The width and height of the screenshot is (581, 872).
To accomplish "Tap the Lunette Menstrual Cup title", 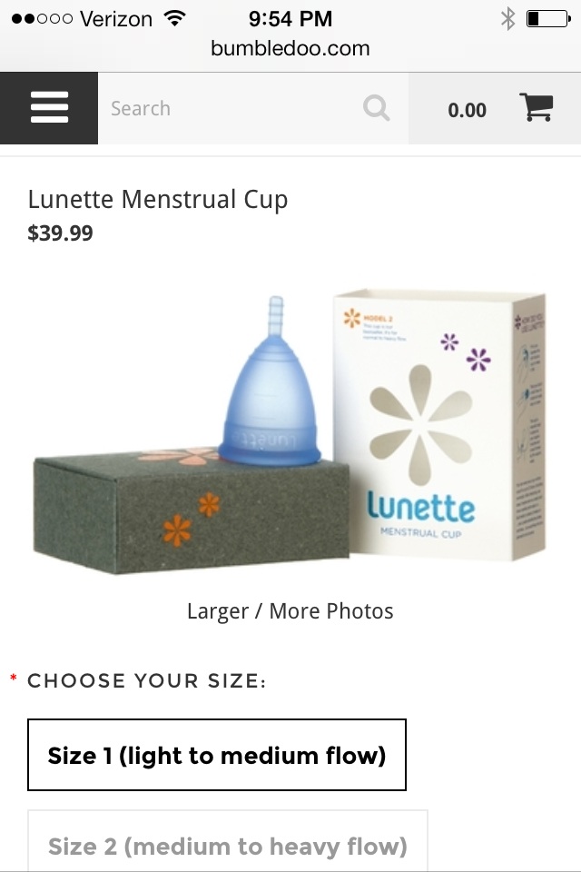I will [158, 200].
